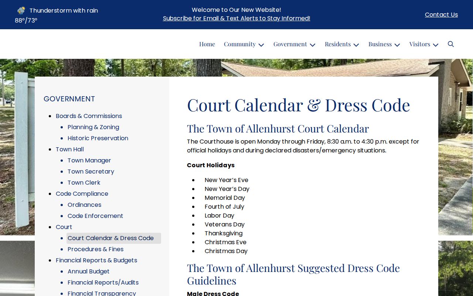
Task: Open the Court sidebar link
Action: point(64,227)
